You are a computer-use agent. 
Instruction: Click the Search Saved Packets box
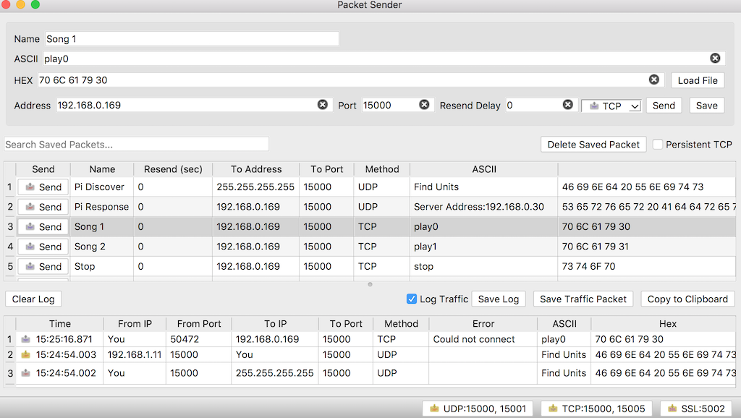[x=137, y=145]
